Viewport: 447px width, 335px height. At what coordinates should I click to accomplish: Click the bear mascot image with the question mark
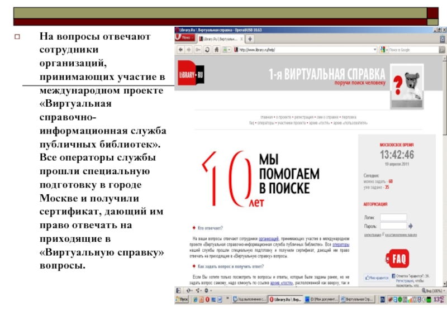point(407,87)
